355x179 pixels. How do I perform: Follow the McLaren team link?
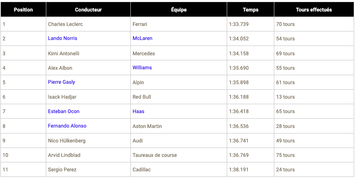142,38
